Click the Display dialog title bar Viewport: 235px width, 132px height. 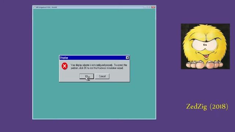click(x=94, y=58)
